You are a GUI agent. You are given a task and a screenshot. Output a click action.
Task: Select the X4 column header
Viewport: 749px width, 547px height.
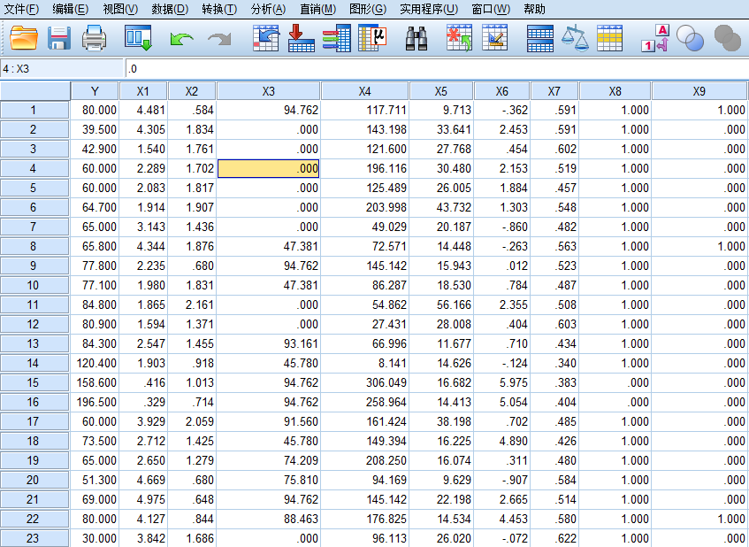[x=364, y=91]
